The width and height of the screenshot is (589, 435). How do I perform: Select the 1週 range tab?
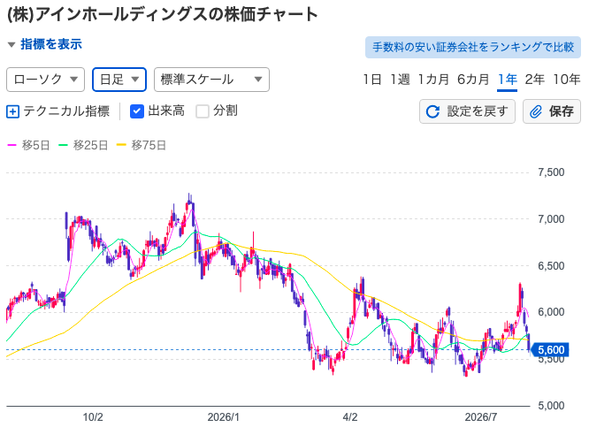coord(400,80)
